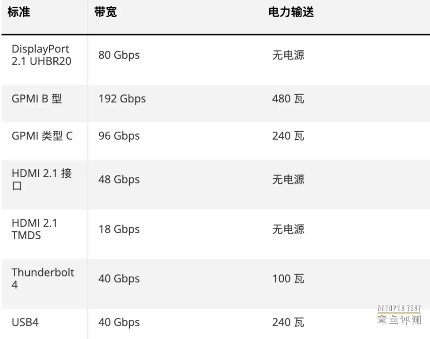Click the 100 瓦 power value
Image resolution: width=430 pixels, height=339 pixels.
(x=288, y=279)
